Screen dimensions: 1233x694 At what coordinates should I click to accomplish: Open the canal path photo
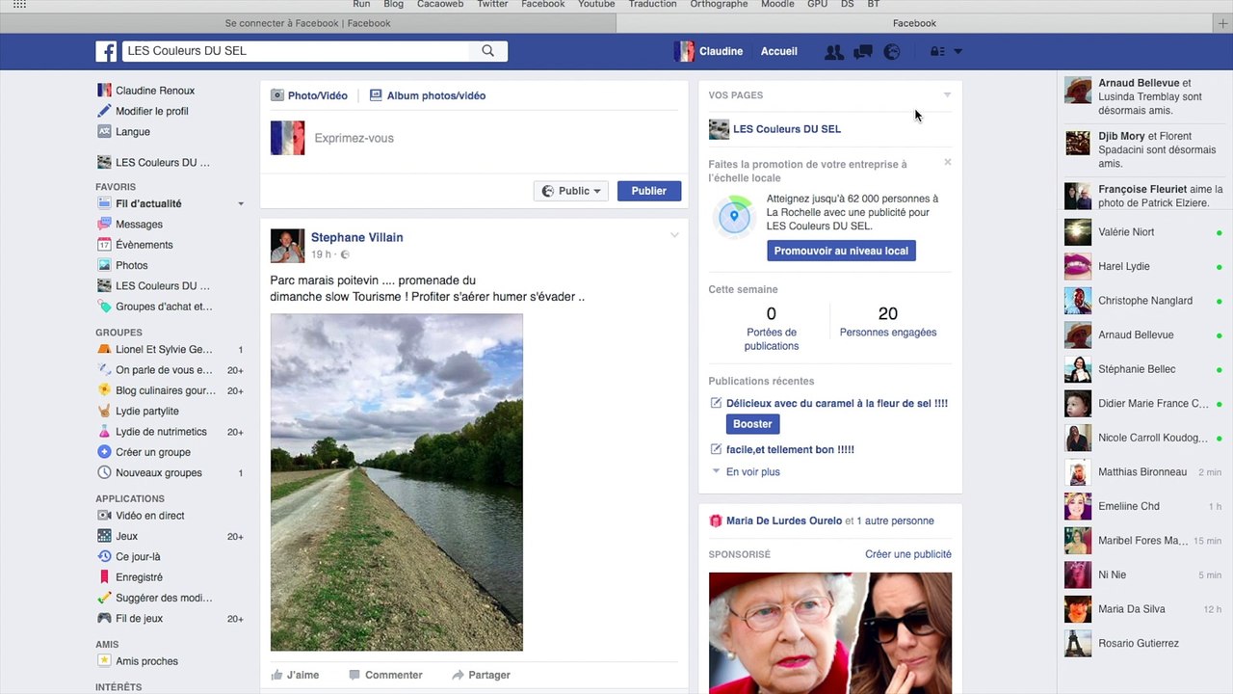click(x=397, y=482)
